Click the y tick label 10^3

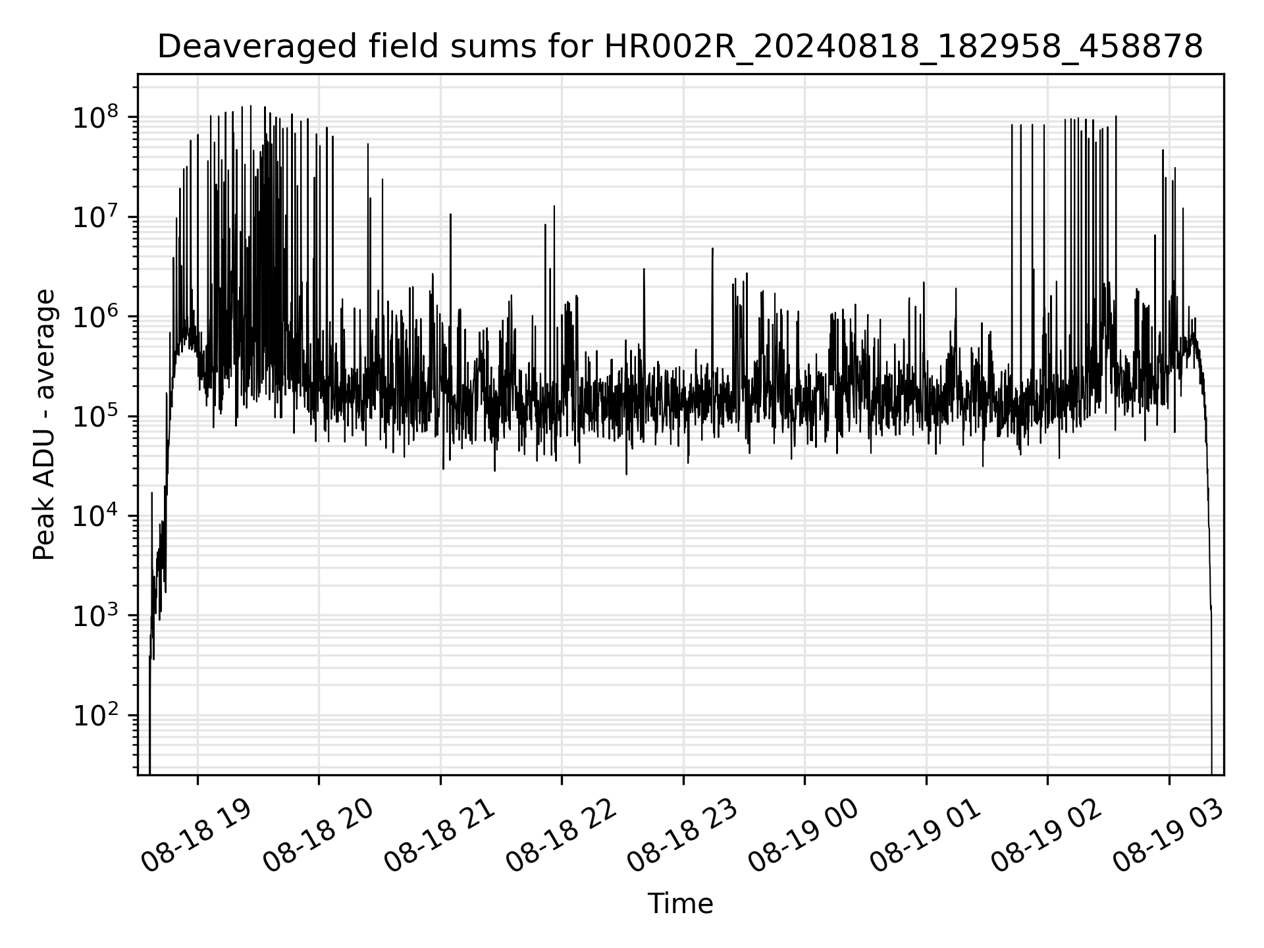click(x=95, y=616)
